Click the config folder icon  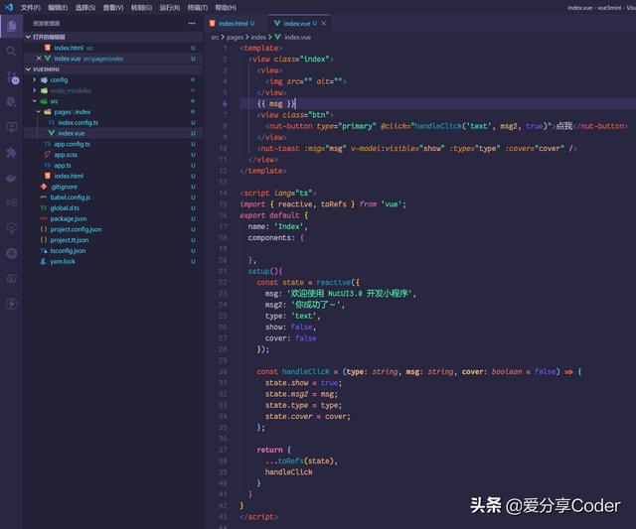pyautogui.click(x=44, y=80)
